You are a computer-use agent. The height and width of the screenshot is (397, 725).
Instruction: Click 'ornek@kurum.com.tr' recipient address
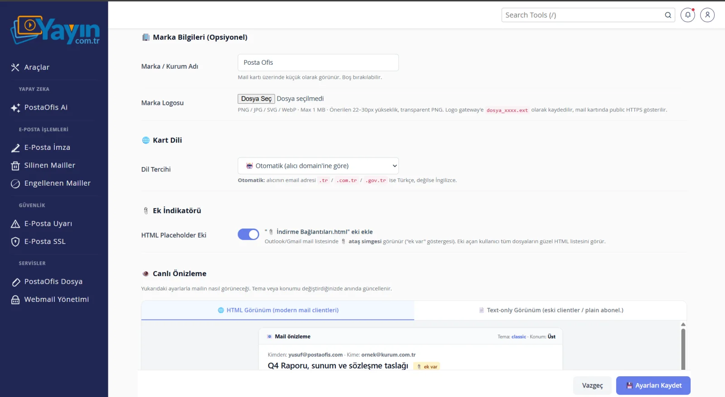[x=388, y=355]
